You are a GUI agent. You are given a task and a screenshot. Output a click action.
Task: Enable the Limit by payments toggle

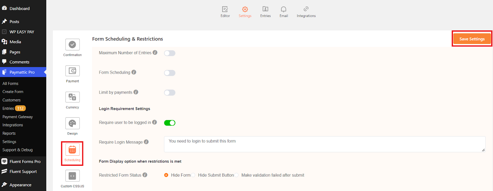169,92
